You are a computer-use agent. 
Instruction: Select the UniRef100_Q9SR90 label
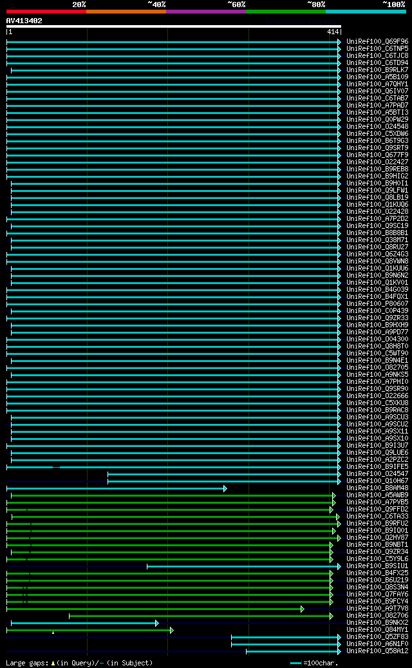377,388
